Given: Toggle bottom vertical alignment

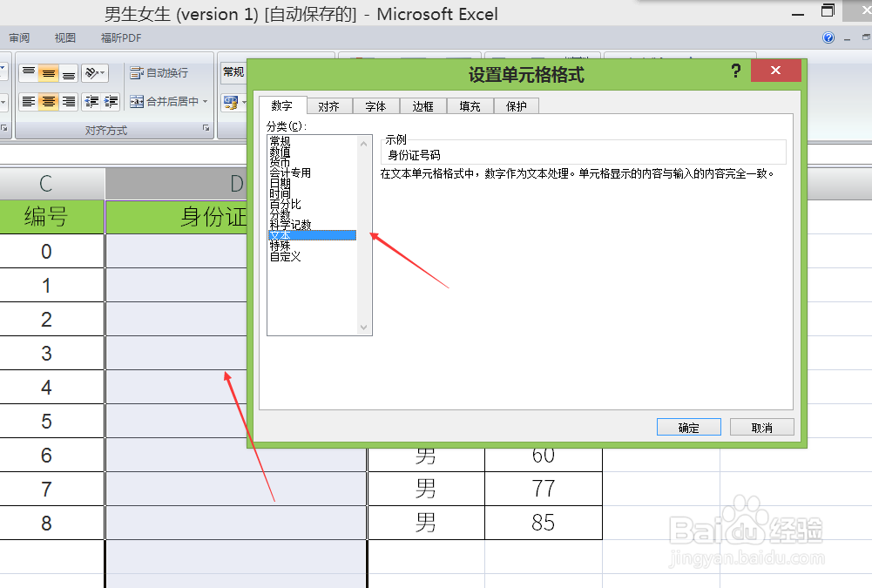Looking at the screenshot, I should tap(68, 71).
